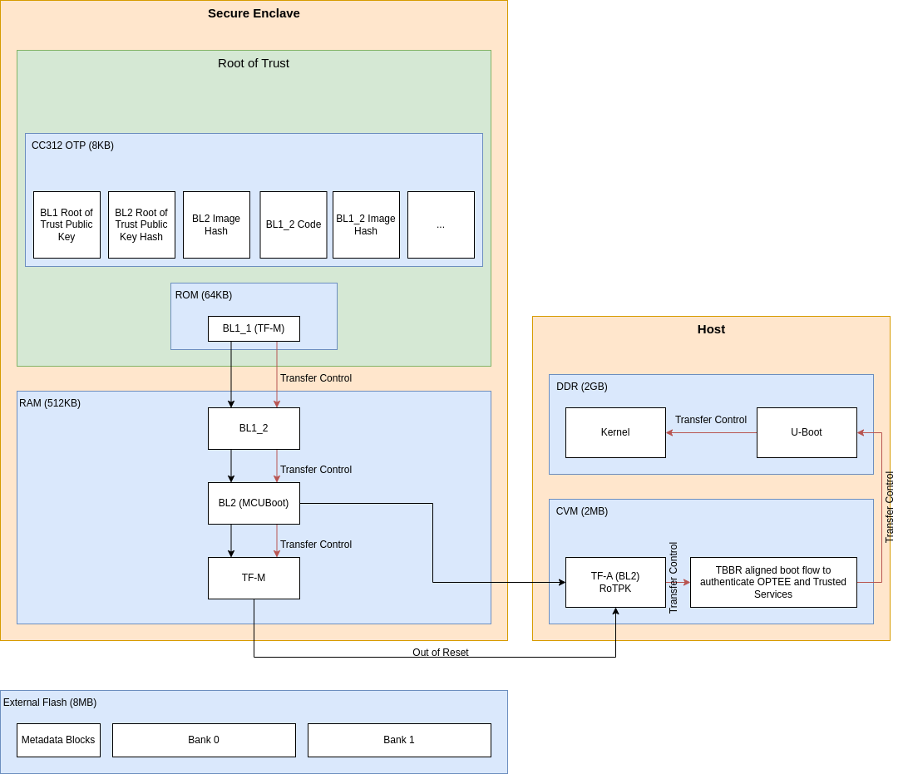Click the Kernel box in DDR

tap(615, 432)
